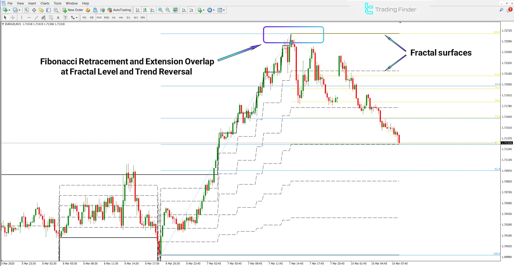Viewport: 514px width, 266px height.
Task: Select the text annotation tool
Action: click(x=58, y=17)
